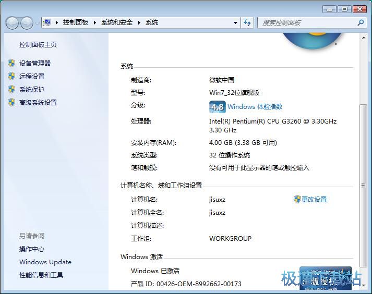
Task: Maximize the System window
Action: click(x=344, y=9)
